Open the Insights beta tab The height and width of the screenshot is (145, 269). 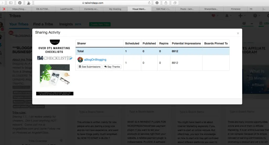(70, 24)
